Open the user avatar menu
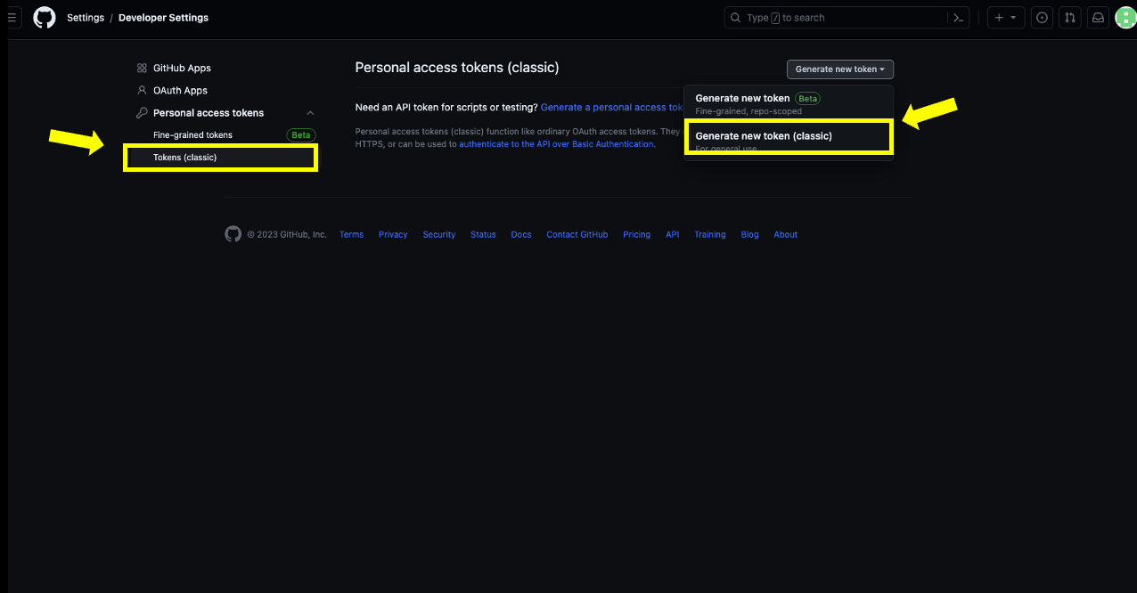1137x593 pixels. click(x=1125, y=18)
